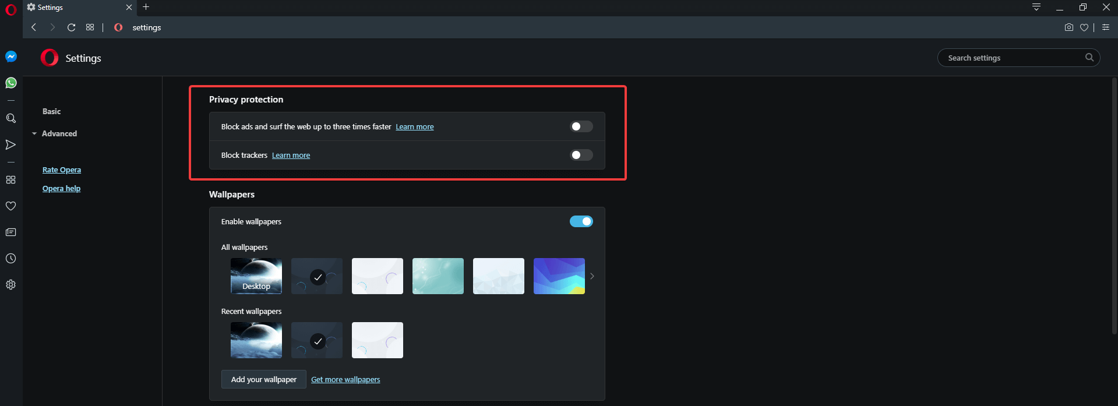This screenshot has height=406, width=1118.
Task: Open Easy Setup panel icon
Action: 1106,27
